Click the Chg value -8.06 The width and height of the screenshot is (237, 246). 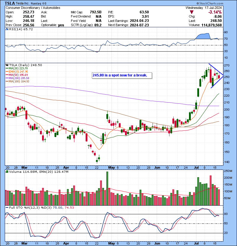[x=217, y=17]
